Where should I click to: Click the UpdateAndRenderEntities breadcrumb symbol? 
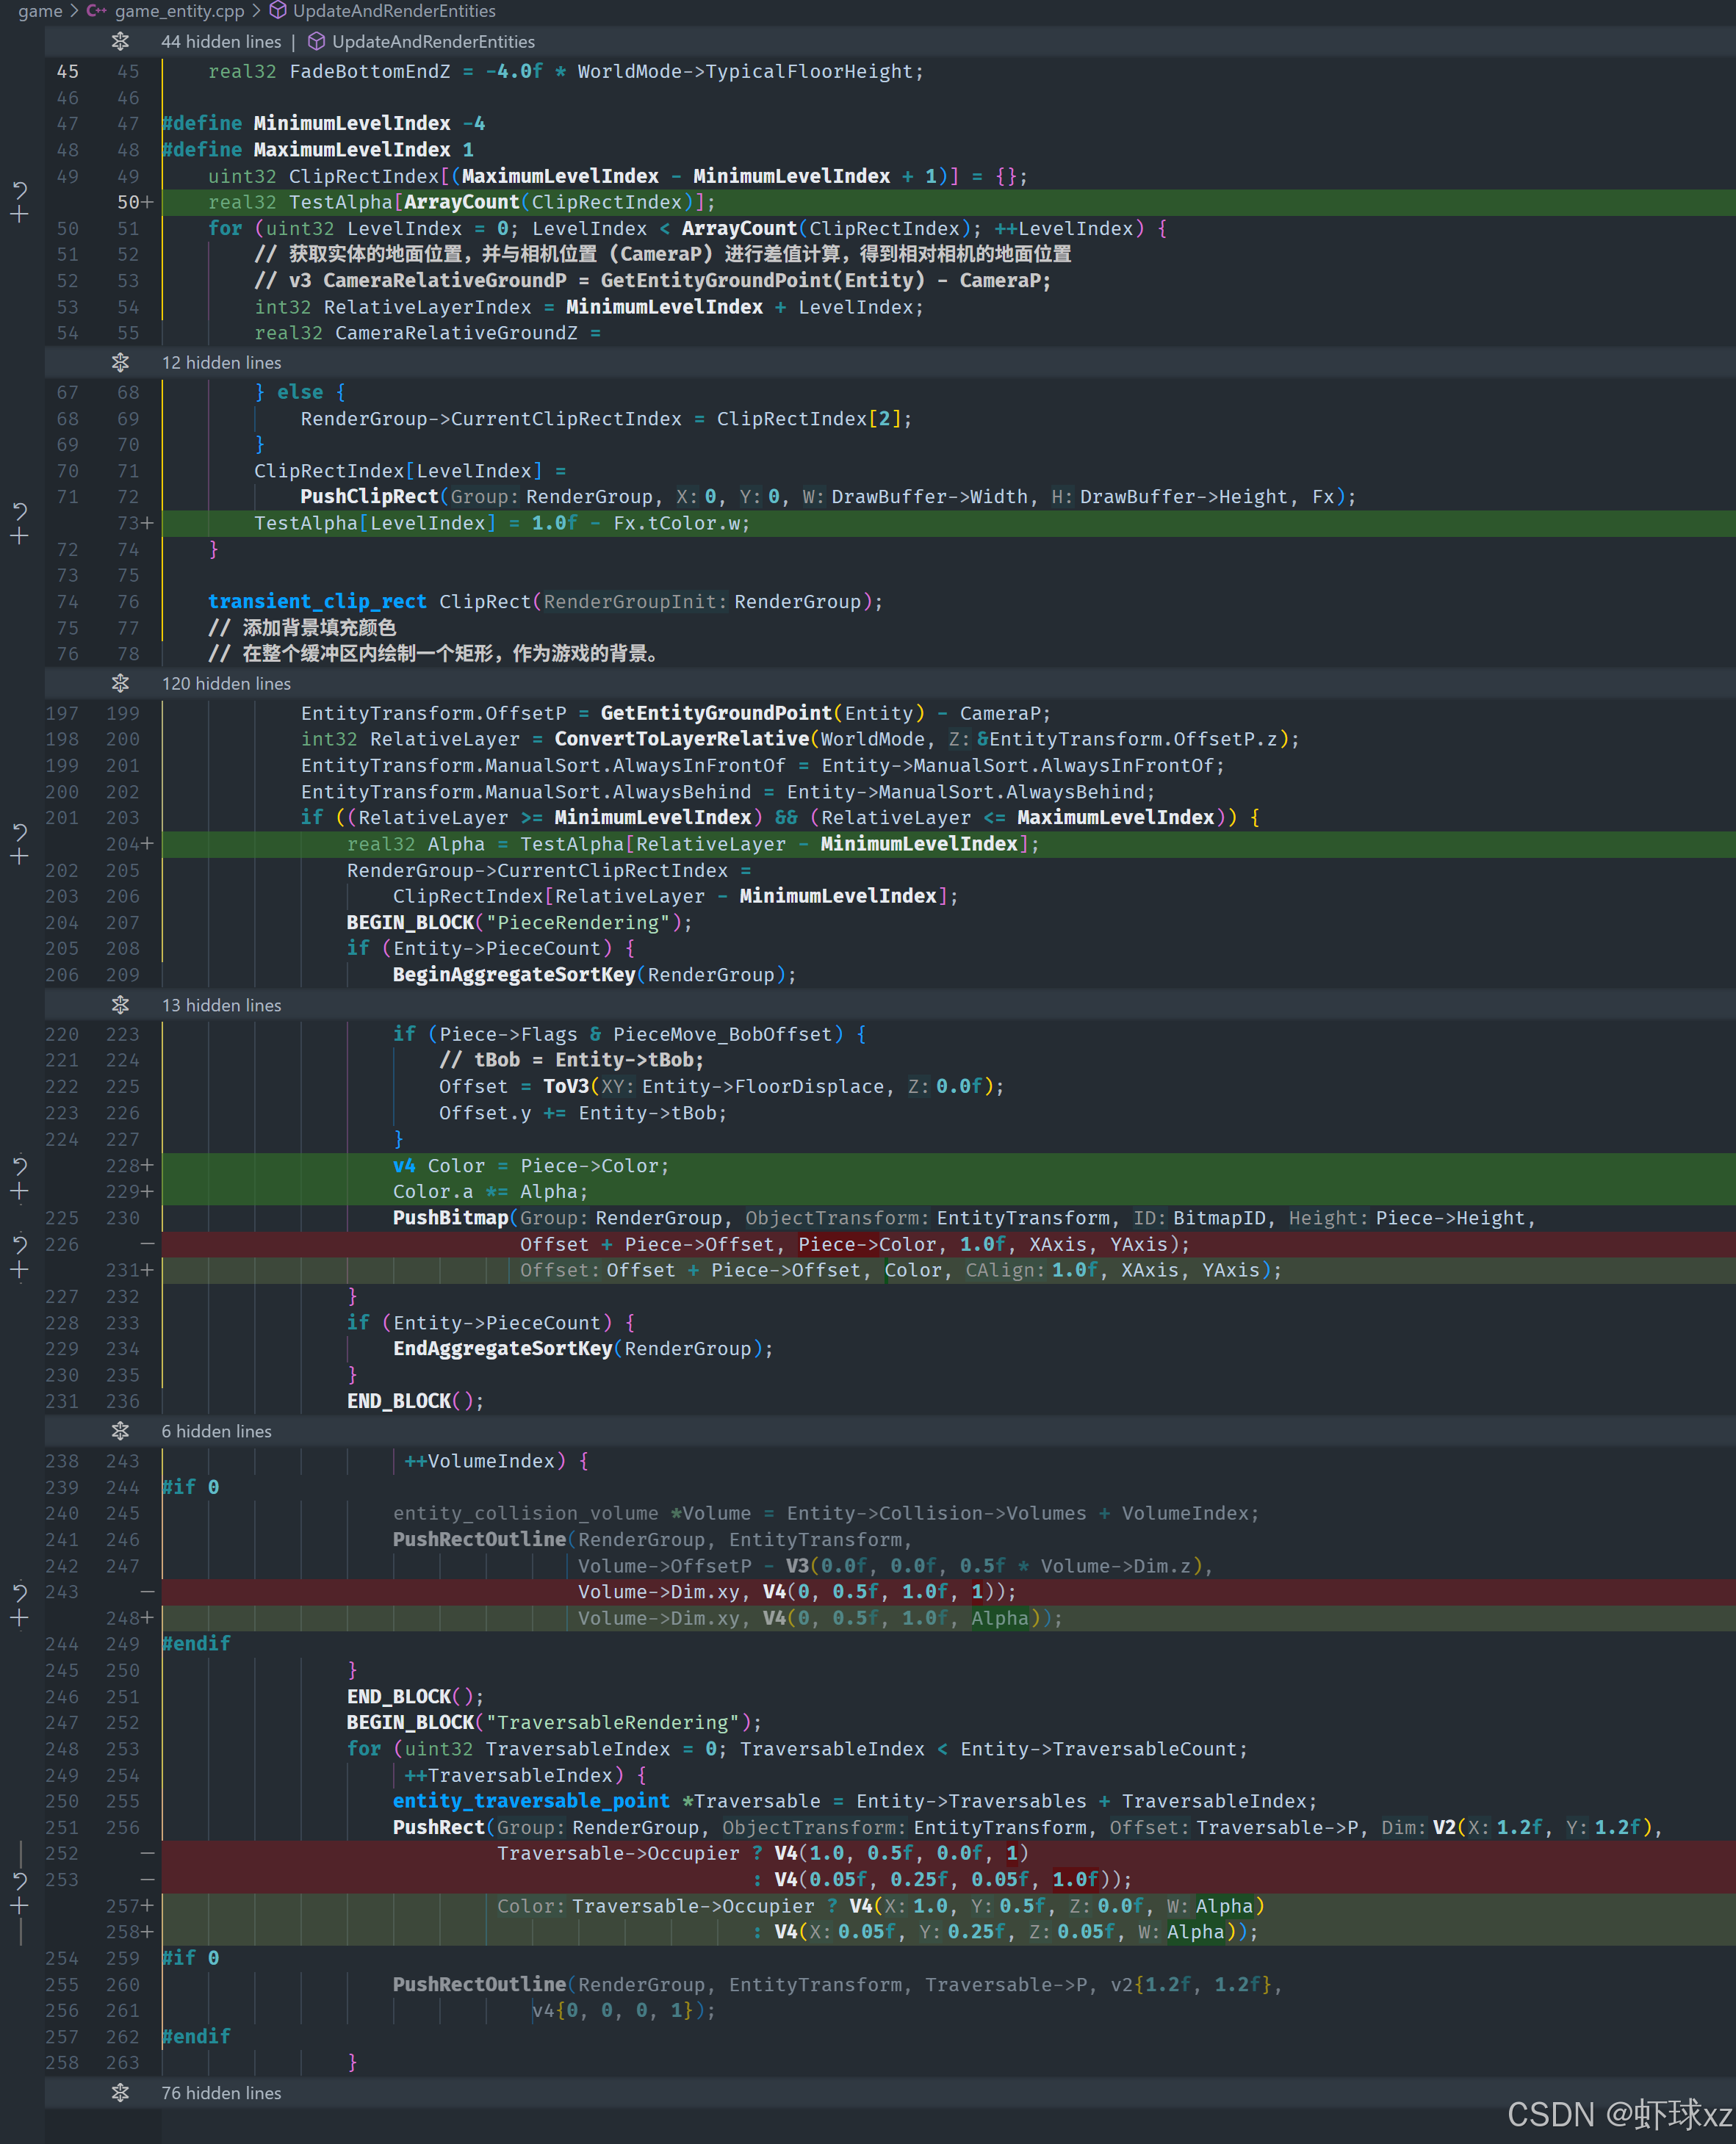pos(393,11)
